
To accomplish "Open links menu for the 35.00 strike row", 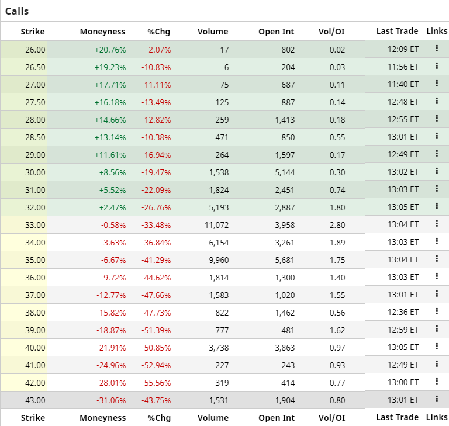I will 437,258.
